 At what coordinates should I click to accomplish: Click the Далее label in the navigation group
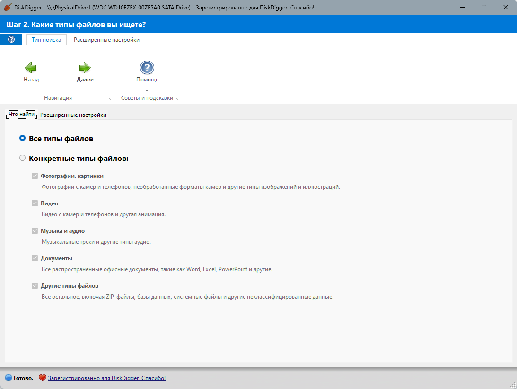[85, 80]
